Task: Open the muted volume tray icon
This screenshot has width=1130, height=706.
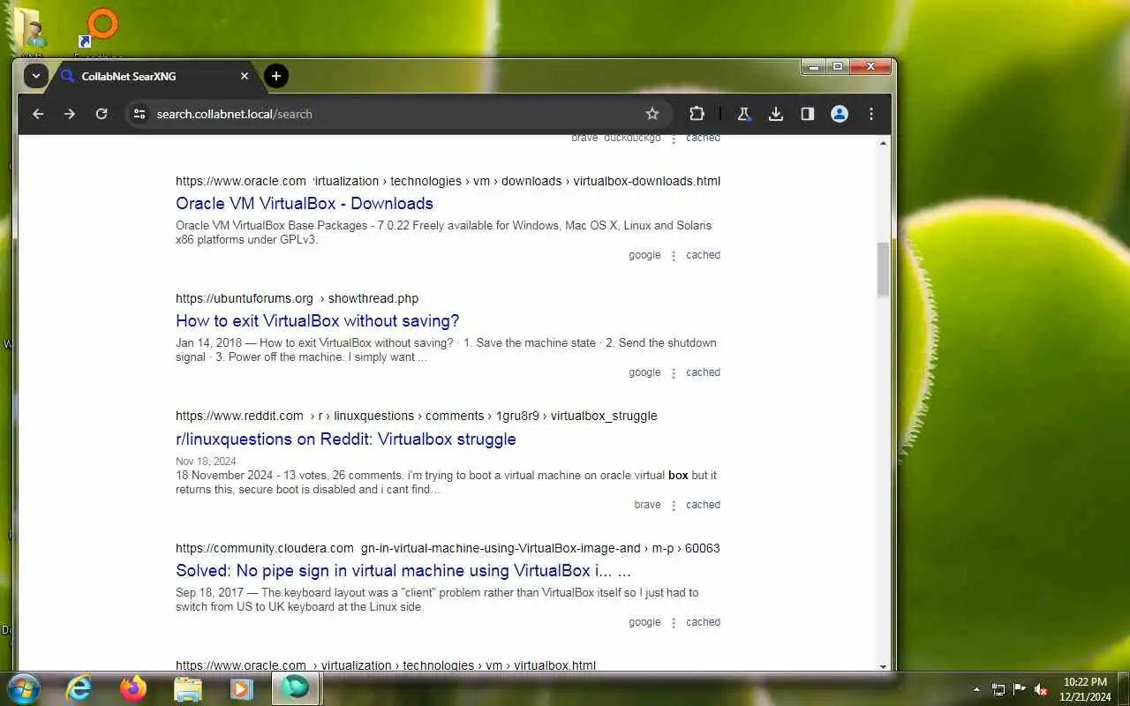Action: pyautogui.click(x=1041, y=689)
